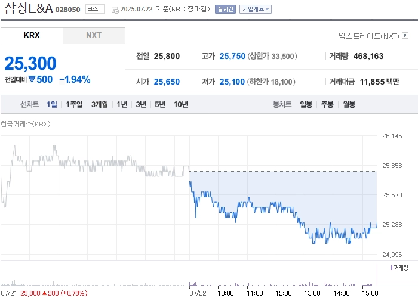The image size is (418, 301).
Task: Click the 12:00 time axis marker
Action: 284,293
